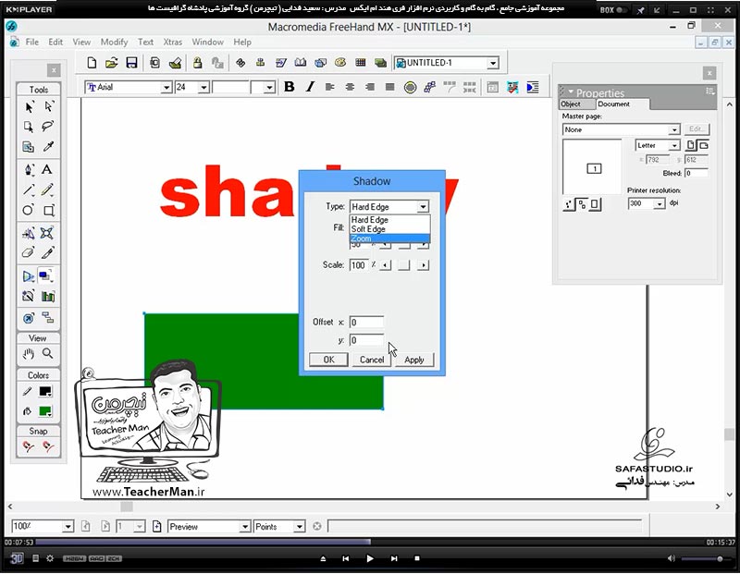Open the Arial font dropdown
This screenshot has width=740, height=574.
pyautogui.click(x=166, y=88)
